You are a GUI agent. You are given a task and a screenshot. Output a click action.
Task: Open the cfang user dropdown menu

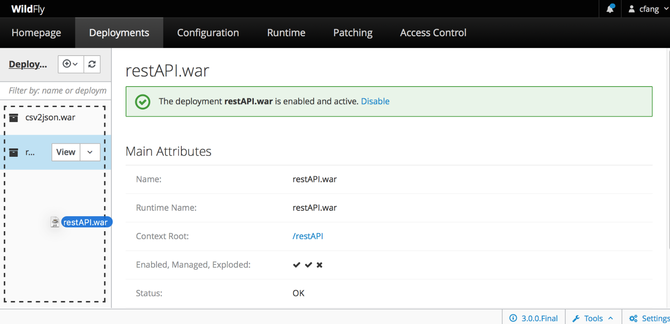[x=649, y=9]
